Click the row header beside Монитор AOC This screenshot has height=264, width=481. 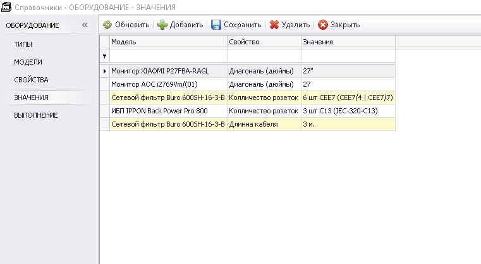point(104,84)
